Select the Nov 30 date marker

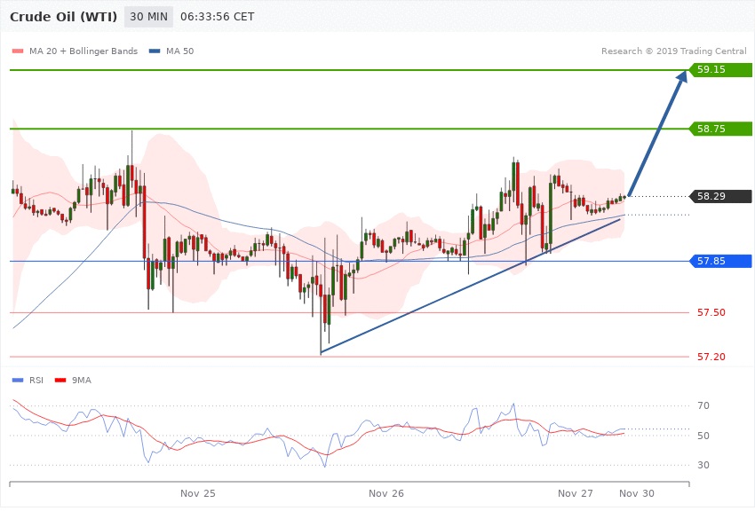637,492
